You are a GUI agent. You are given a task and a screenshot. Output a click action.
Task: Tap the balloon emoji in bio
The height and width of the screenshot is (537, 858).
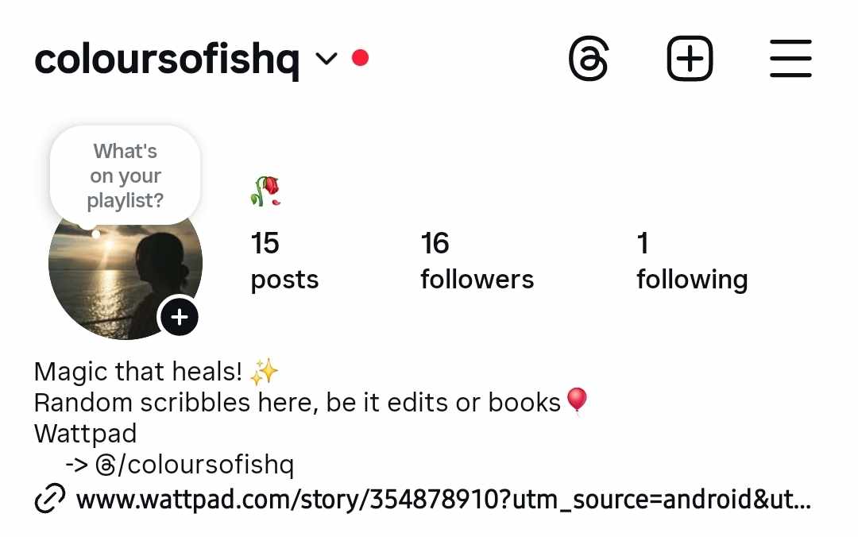pyautogui.click(x=577, y=402)
